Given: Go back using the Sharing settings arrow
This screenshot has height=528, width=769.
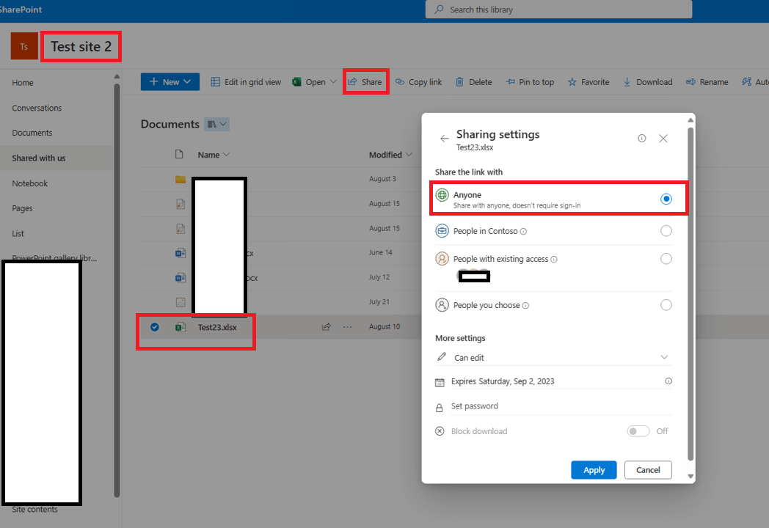Looking at the screenshot, I should coord(445,139).
